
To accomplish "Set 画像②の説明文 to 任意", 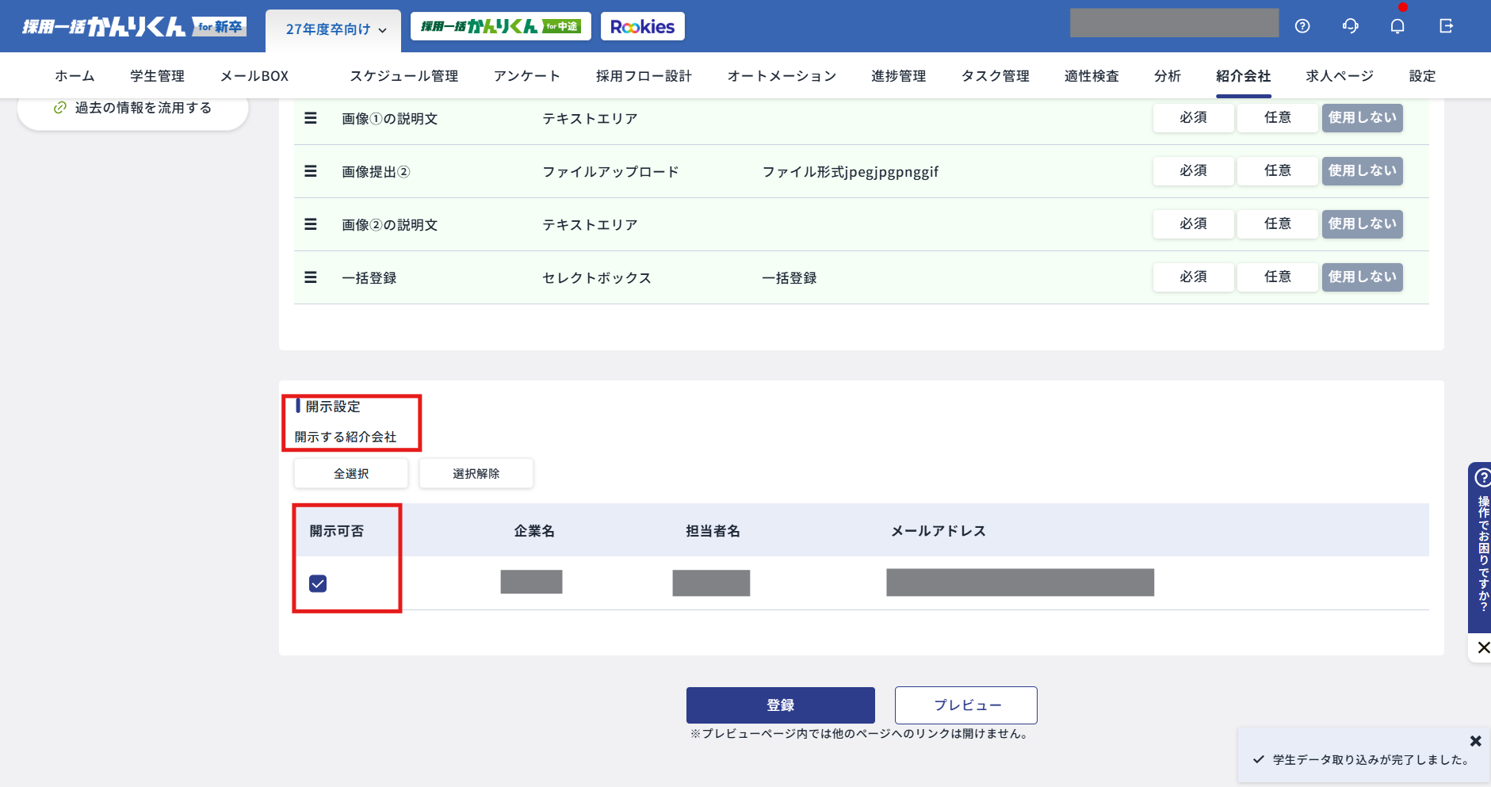I will tap(1277, 224).
